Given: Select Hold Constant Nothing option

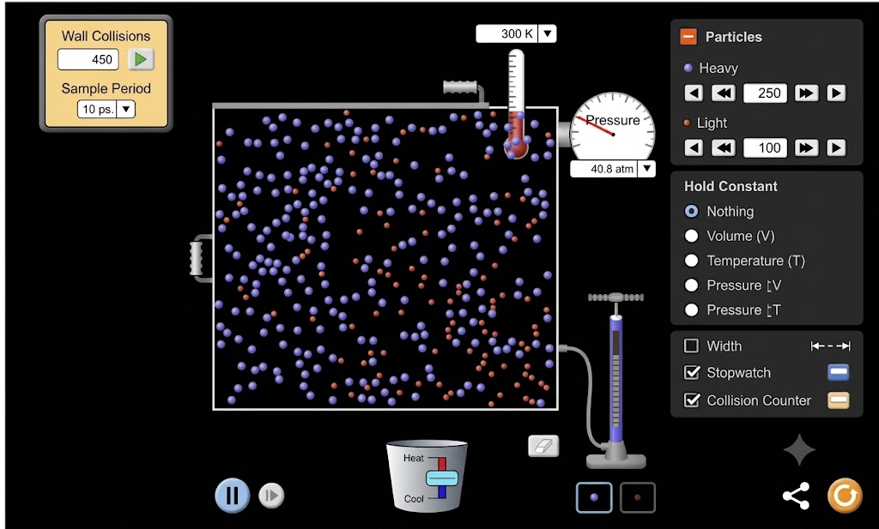Looking at the screenshot, I should [x=691, y=211].
